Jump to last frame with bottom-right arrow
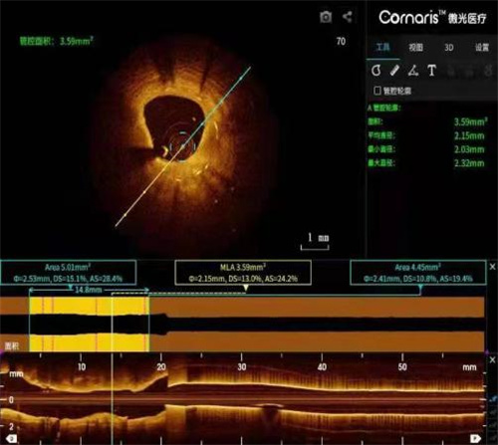The height and width of the screenshot is (445, 498). point(475,438)
